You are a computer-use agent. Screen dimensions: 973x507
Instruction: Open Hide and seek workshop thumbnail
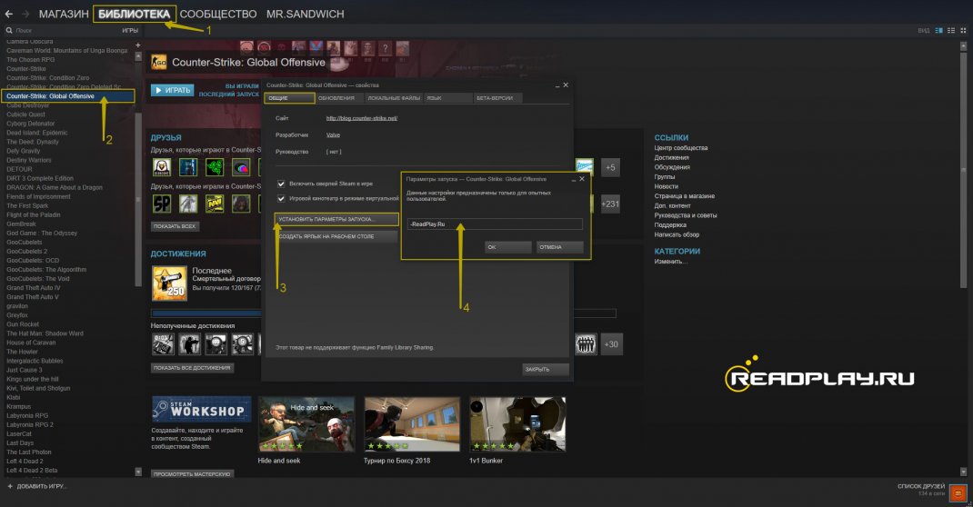306,424
